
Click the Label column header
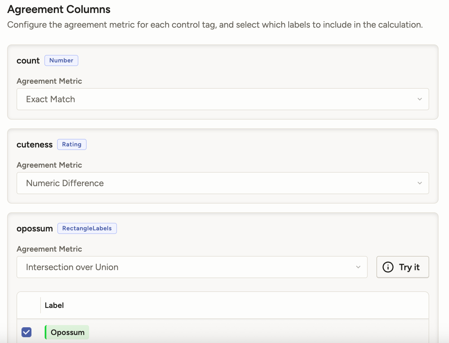tap(54, 305)
